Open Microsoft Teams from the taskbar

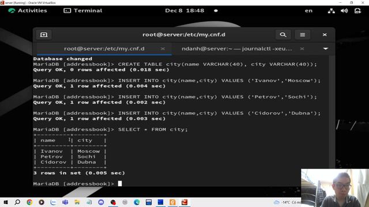point(65,202)
